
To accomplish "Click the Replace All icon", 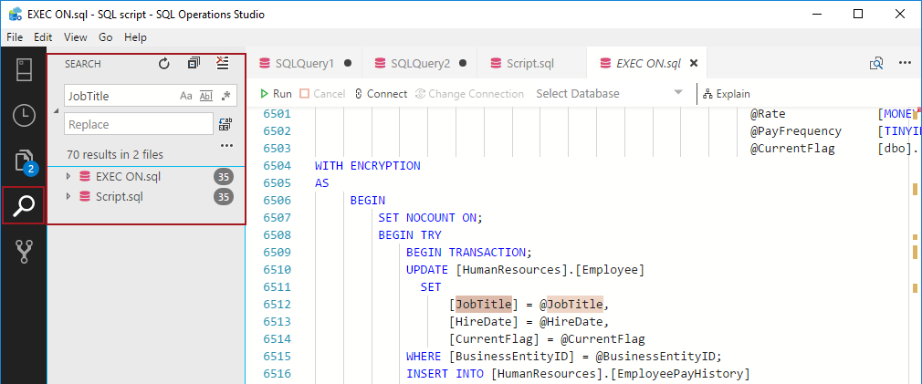I will pyautogui.click(x=225, y=124).
